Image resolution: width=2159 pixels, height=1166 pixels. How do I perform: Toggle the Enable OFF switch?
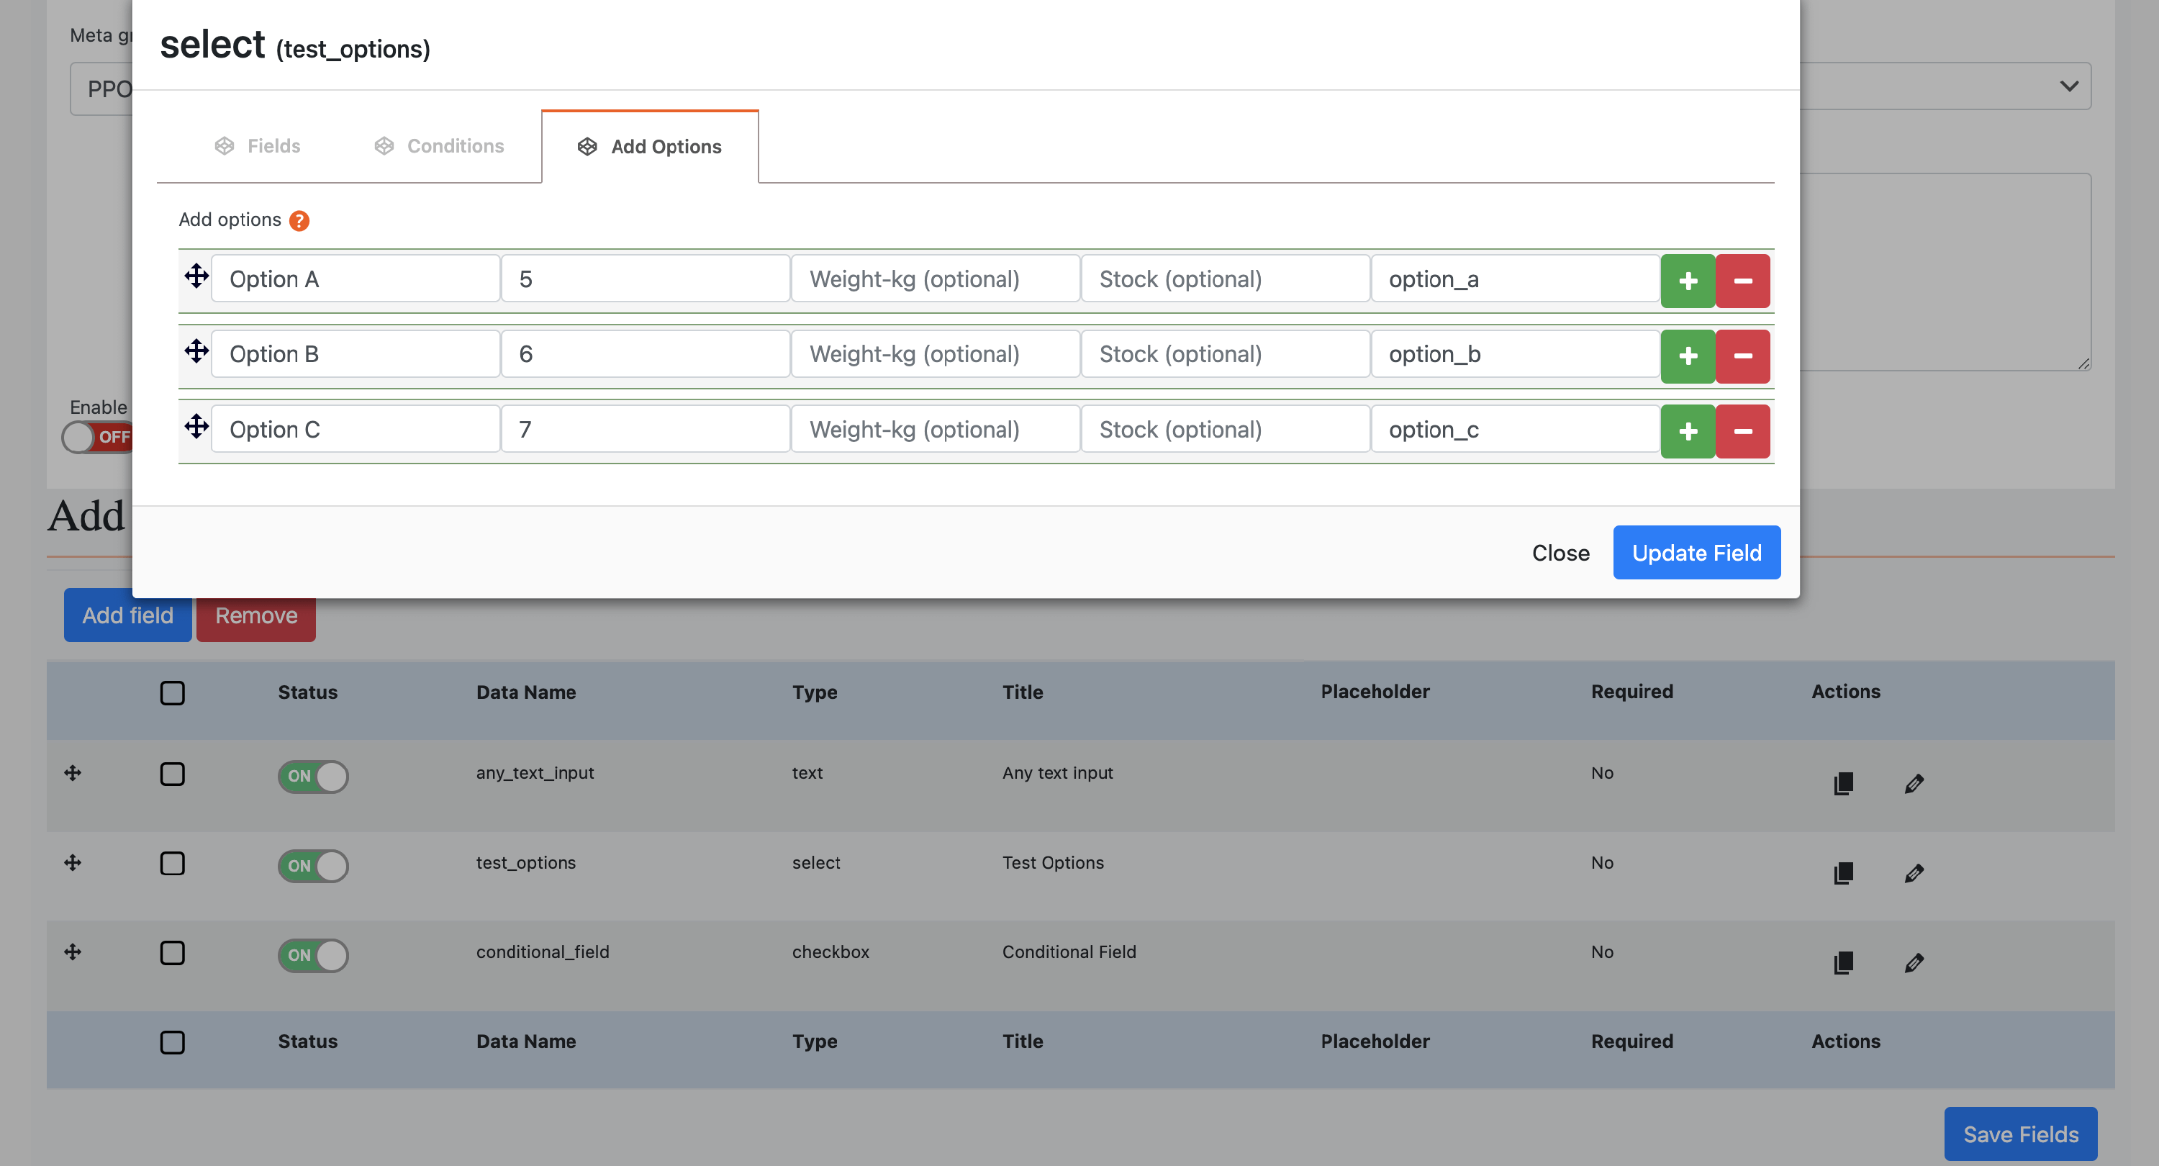click(x=98, y=437)
